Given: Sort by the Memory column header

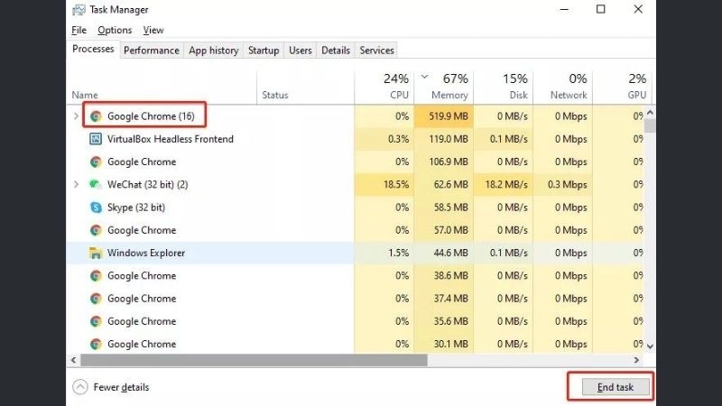Looking at the screenshot, I should 443,88.
